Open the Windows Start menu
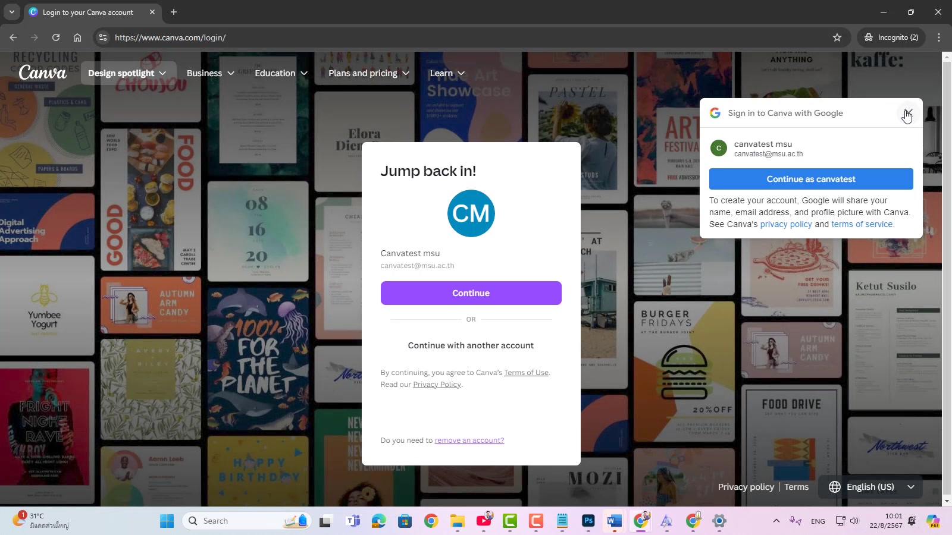 (167, 521)
